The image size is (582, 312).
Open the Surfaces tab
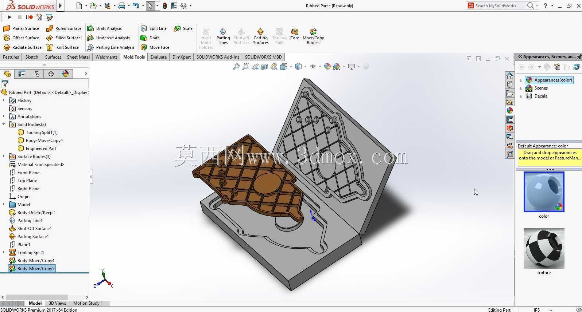(53, 57)
